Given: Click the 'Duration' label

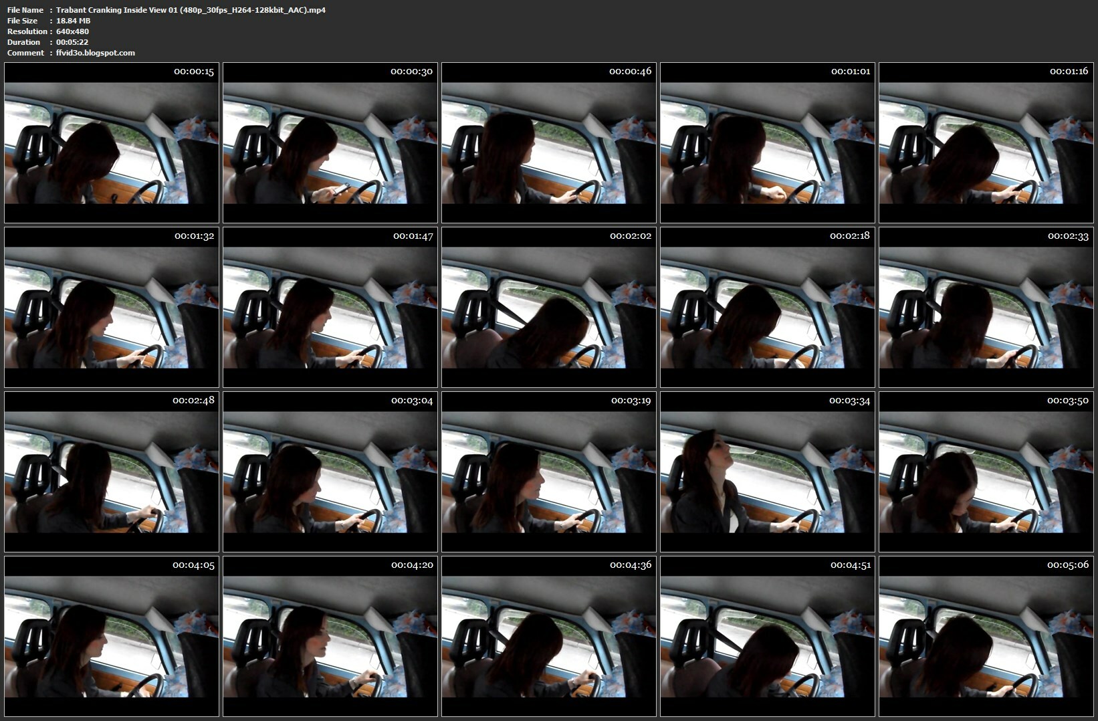Looking at the screenshot, I should 23,42.
